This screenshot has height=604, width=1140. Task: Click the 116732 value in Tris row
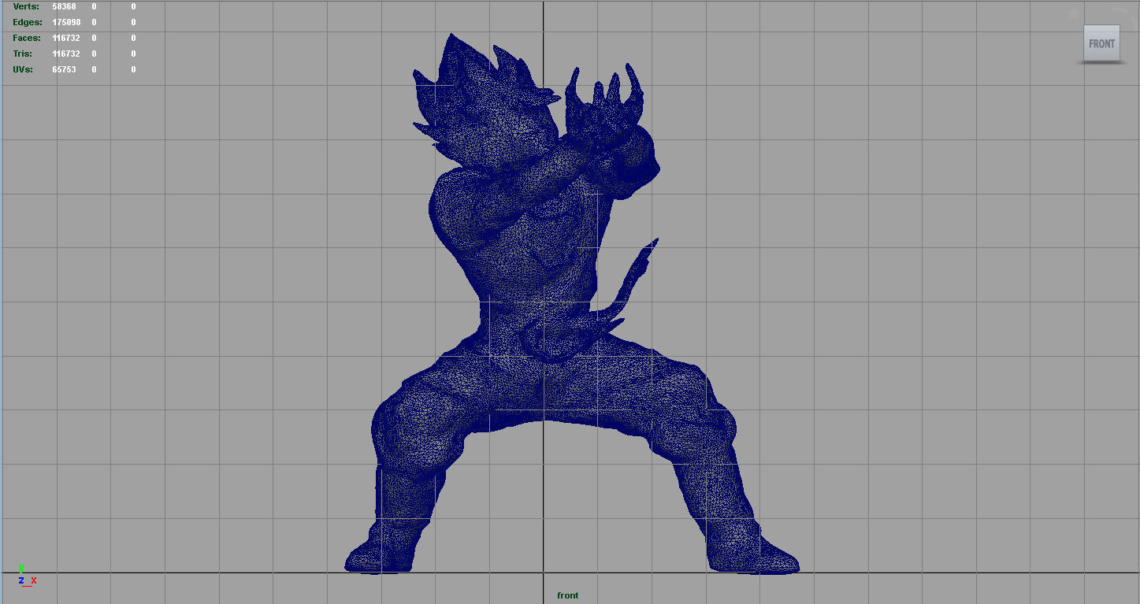point(66,54)
